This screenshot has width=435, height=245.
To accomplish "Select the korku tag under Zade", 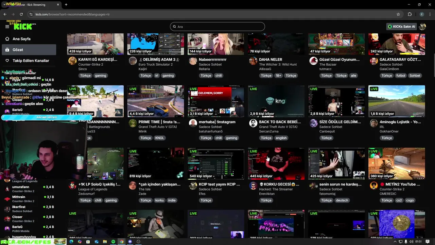I will click(x=159, y=200).
